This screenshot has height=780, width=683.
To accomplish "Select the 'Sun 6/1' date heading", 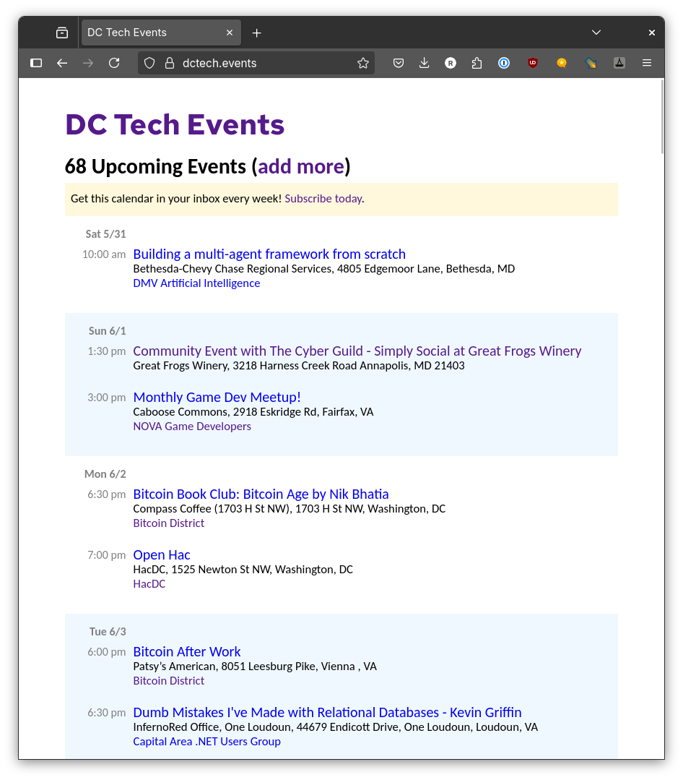I will pyautogui.click(x=107, y=331).
